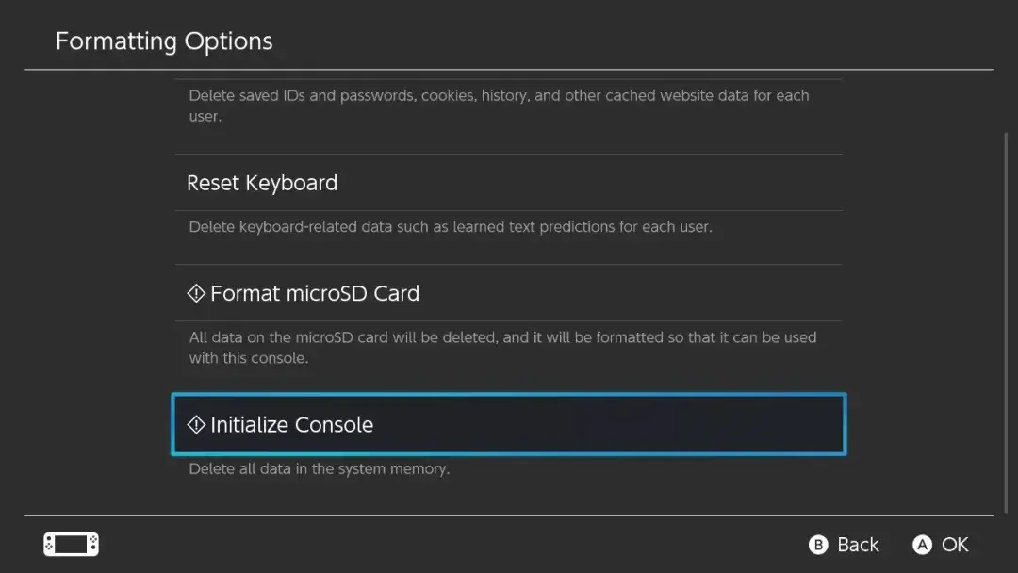The width and height of the screenshot is (1018, 573).
Task: Click the word 'Console' in the Initialize Console row
Action: click(334, 425)
